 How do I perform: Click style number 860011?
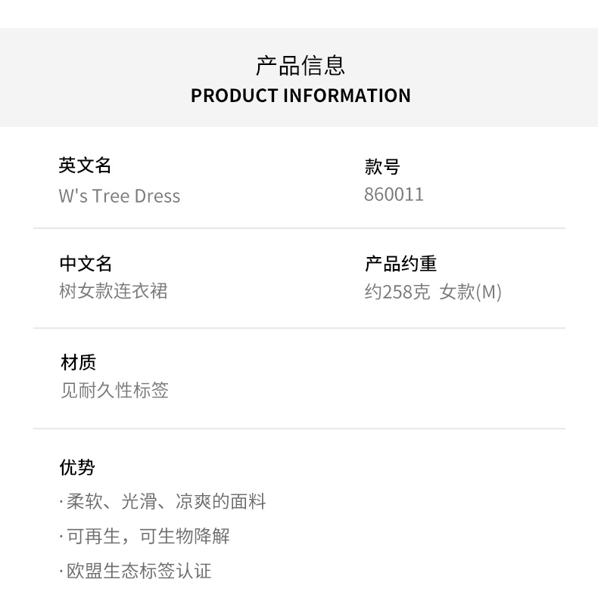[394, 195]
